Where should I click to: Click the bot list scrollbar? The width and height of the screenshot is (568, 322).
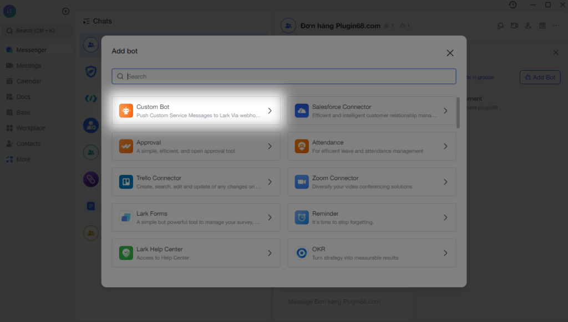pos(458,113)
